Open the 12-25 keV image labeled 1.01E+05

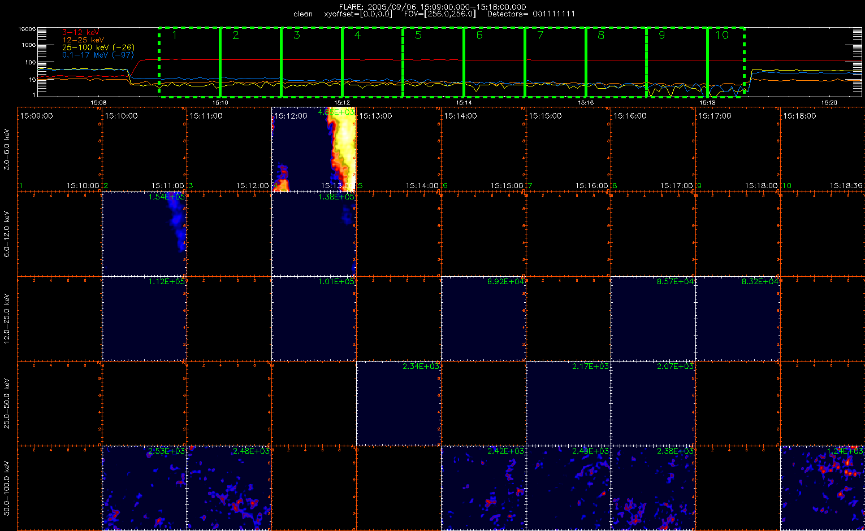click(314, 319)
